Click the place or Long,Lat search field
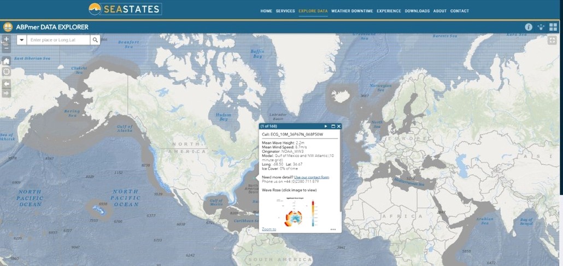Viewport: 563px width, 266px height. click(x=59, y=40)
